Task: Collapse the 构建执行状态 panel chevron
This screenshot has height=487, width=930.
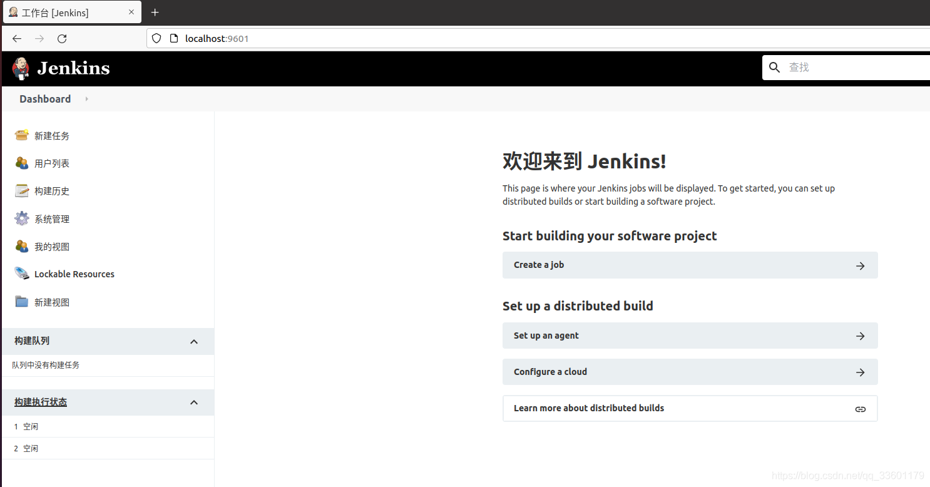Action: tap(194, 402)
